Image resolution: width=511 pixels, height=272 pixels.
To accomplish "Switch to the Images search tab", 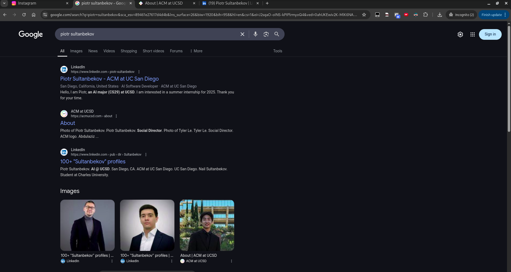I will tap(76, 51).
